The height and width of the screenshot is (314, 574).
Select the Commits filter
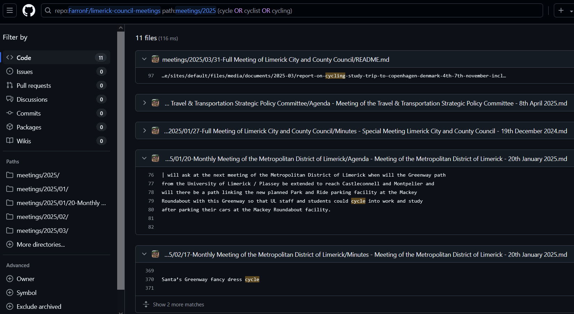[56, 113]
